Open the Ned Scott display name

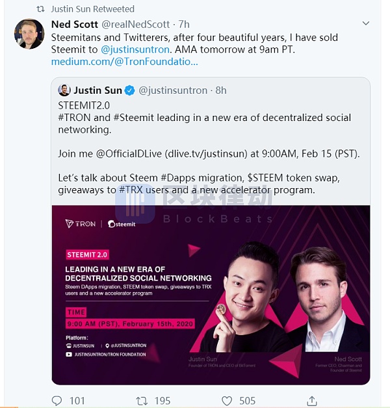pyautogui.click(x=74, y=25)
